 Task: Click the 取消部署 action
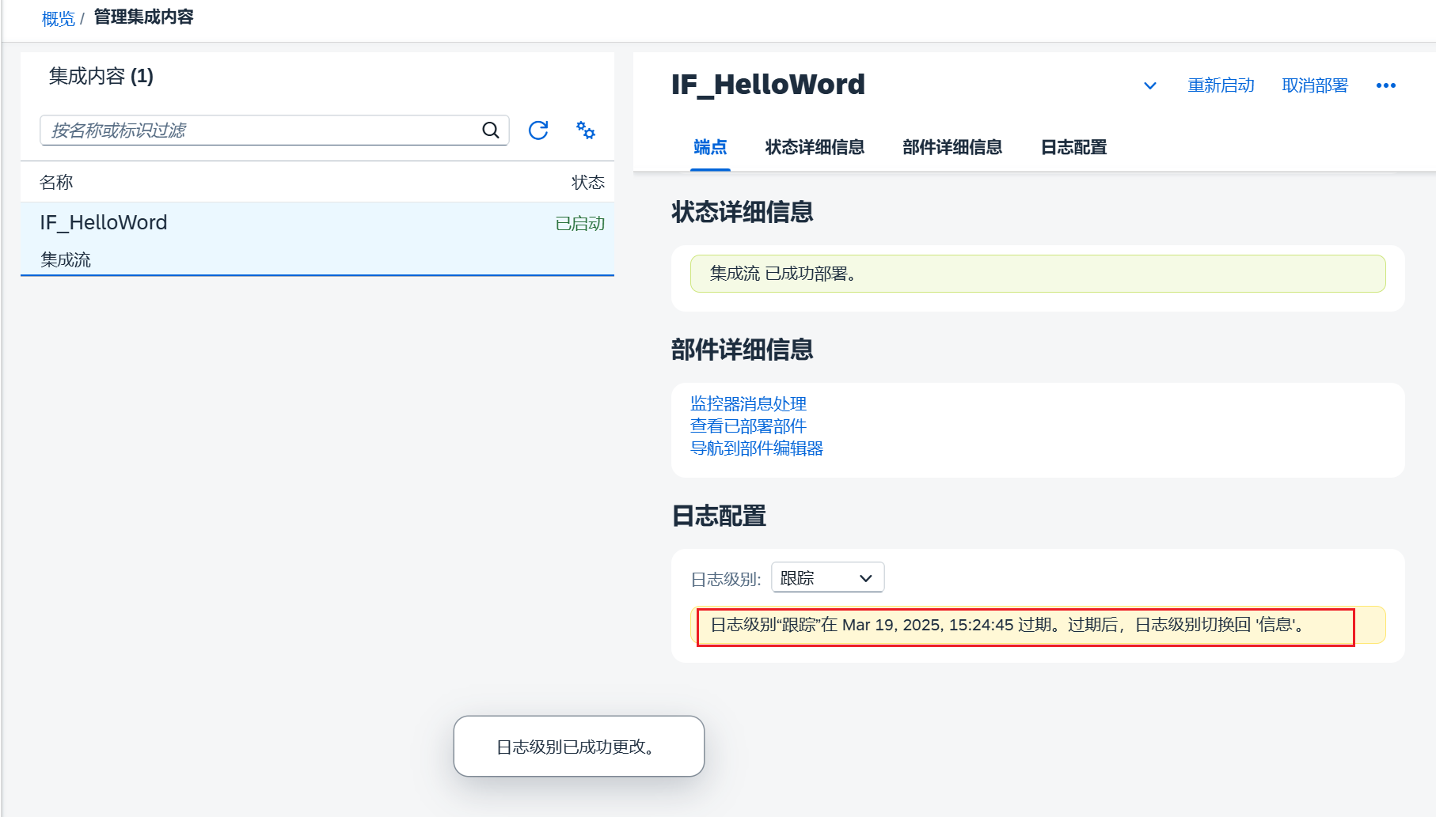click(1314, 85)
